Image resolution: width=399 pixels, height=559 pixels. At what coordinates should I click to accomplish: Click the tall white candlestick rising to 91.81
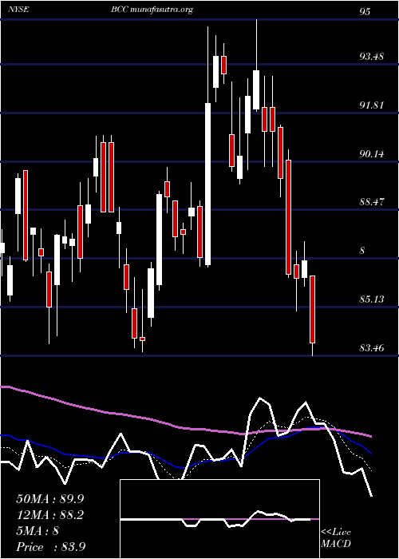click(x=207, y=184)
